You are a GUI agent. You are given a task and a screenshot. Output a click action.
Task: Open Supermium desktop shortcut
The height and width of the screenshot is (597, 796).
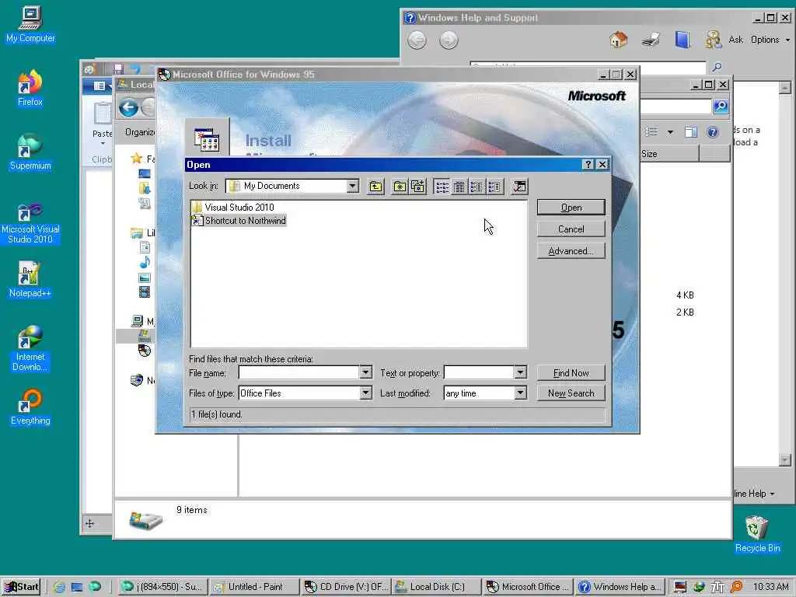pos(30,152)
